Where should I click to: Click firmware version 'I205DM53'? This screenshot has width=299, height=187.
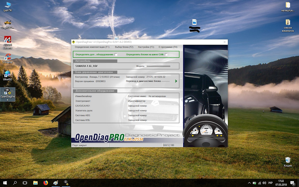[x=100, y=81]
